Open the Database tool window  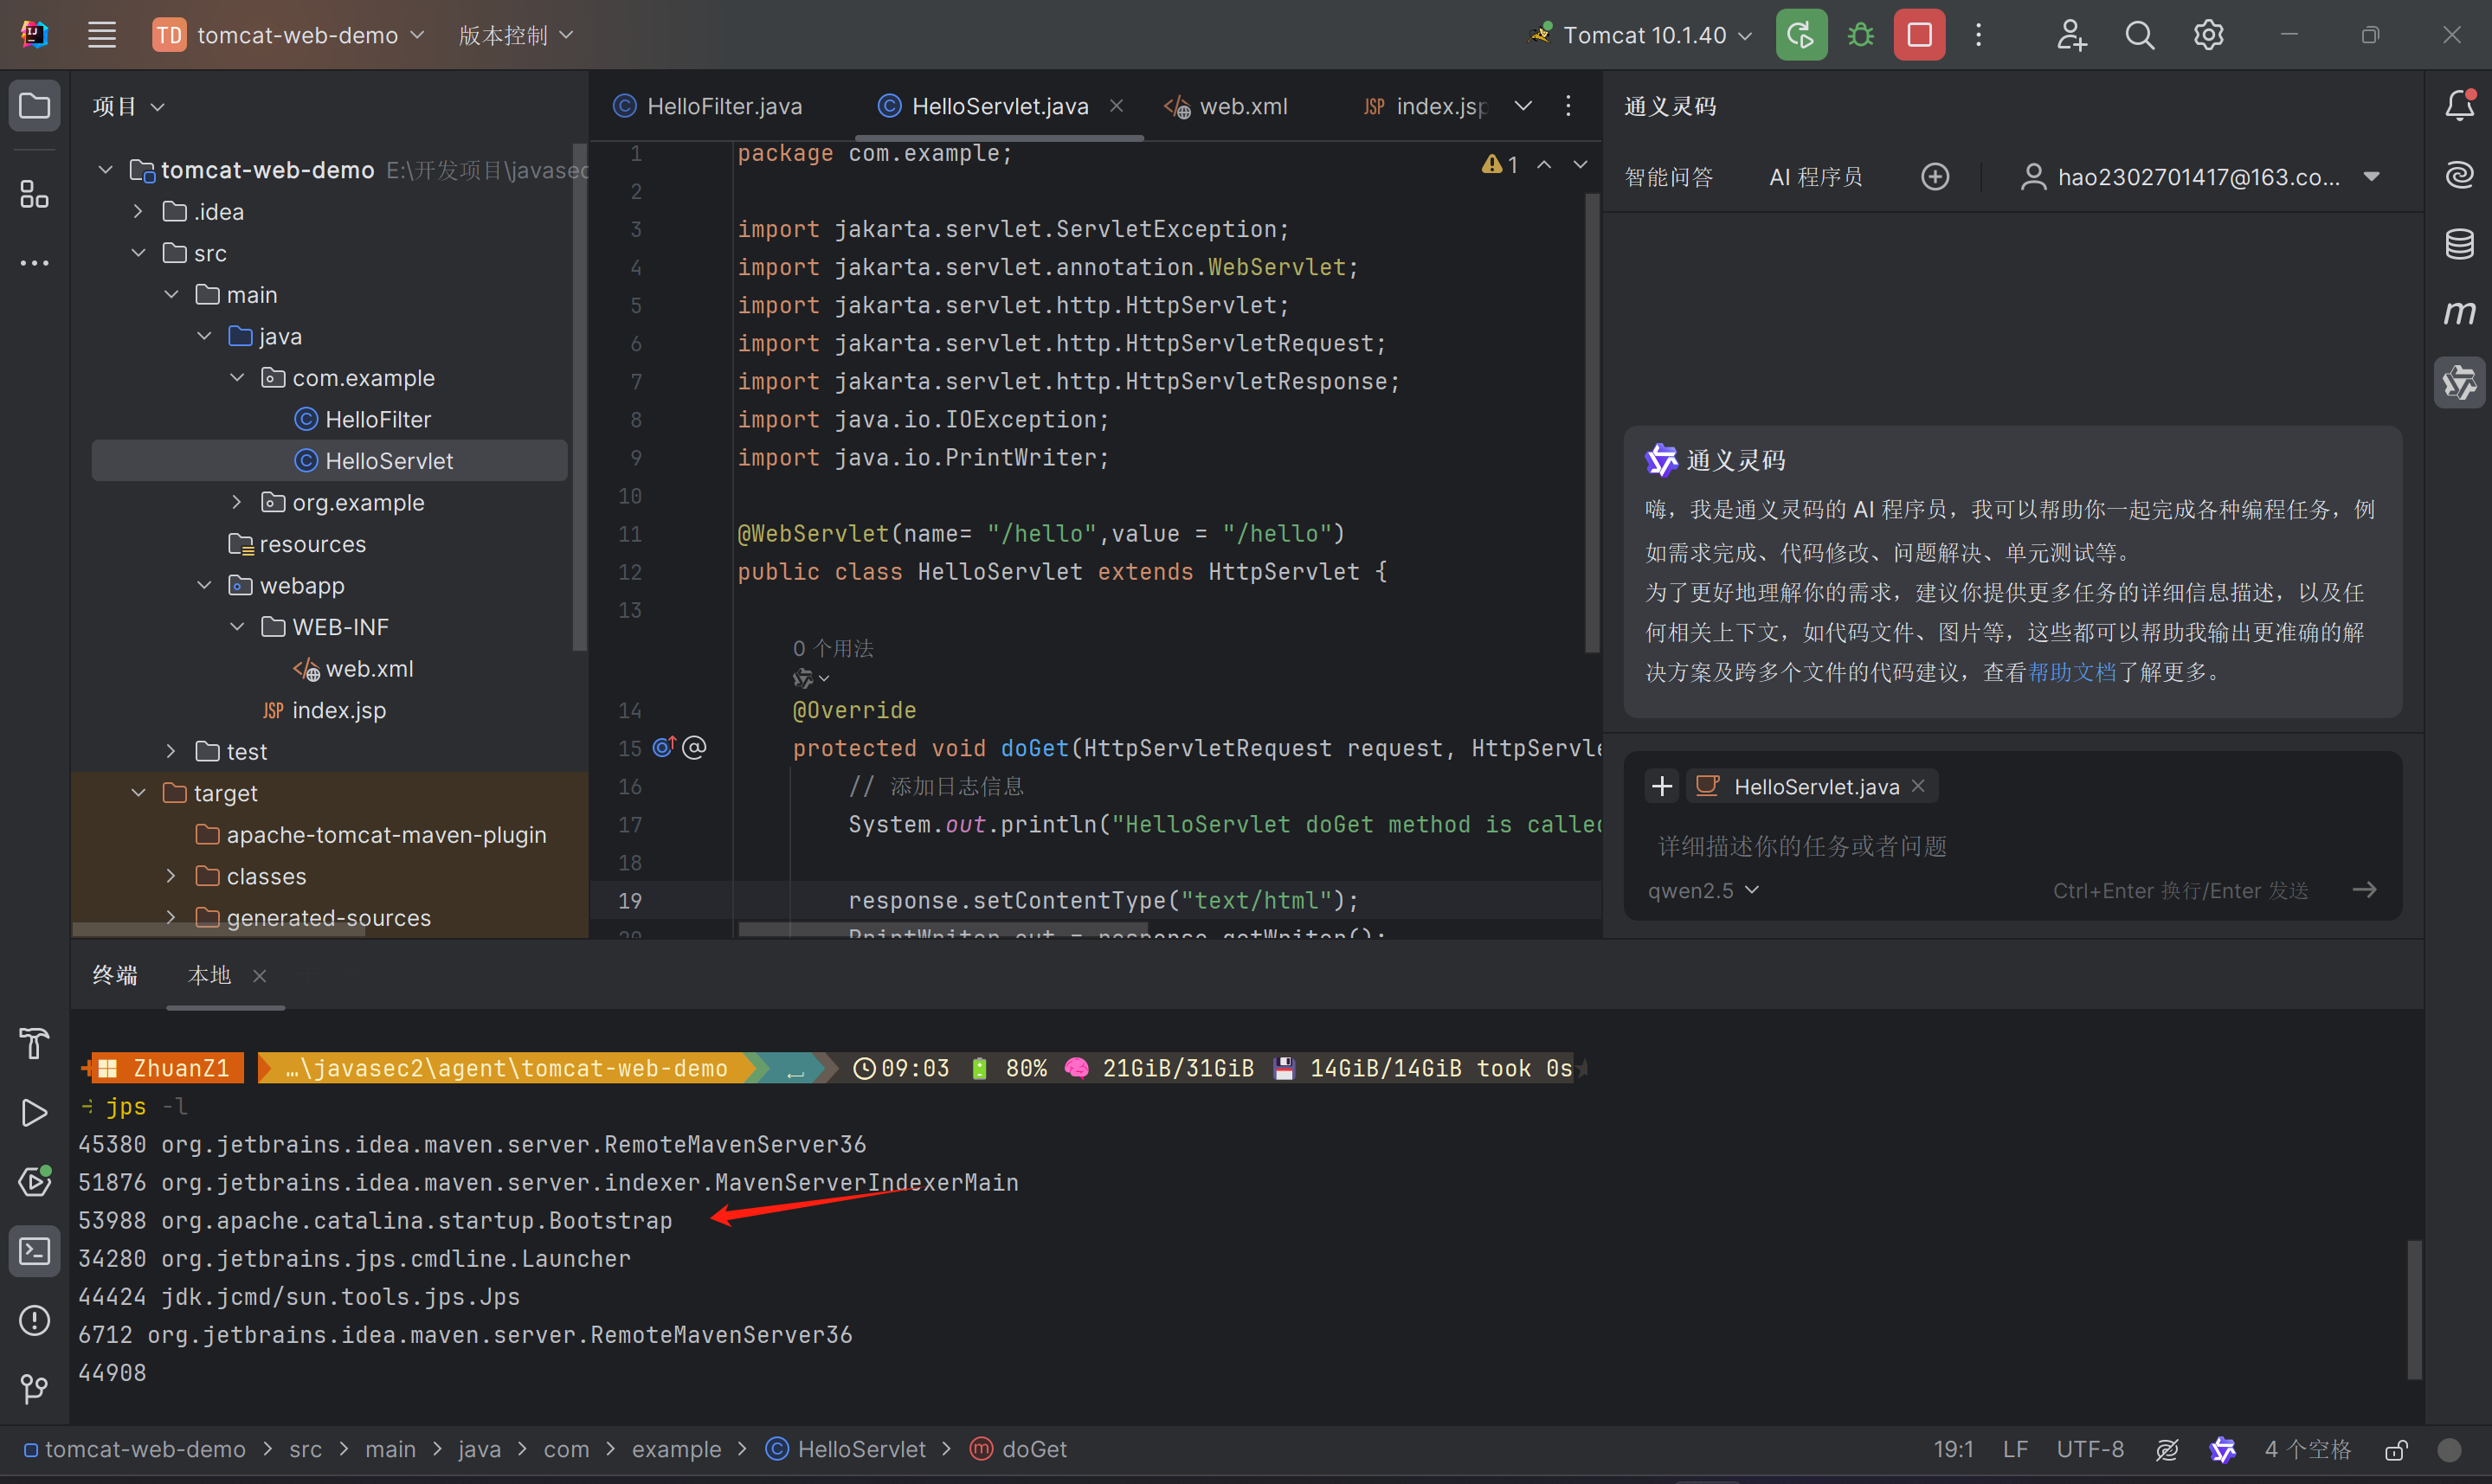[2459, 244]
